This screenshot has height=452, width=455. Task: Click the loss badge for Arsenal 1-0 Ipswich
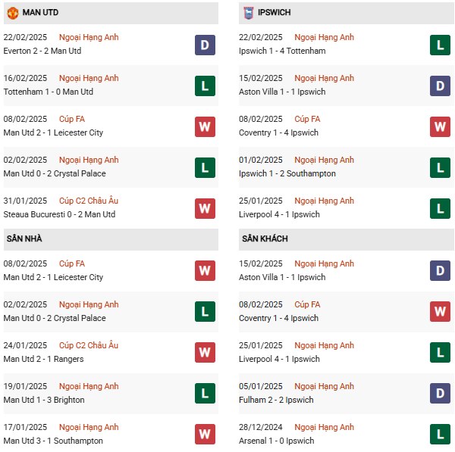440,435
